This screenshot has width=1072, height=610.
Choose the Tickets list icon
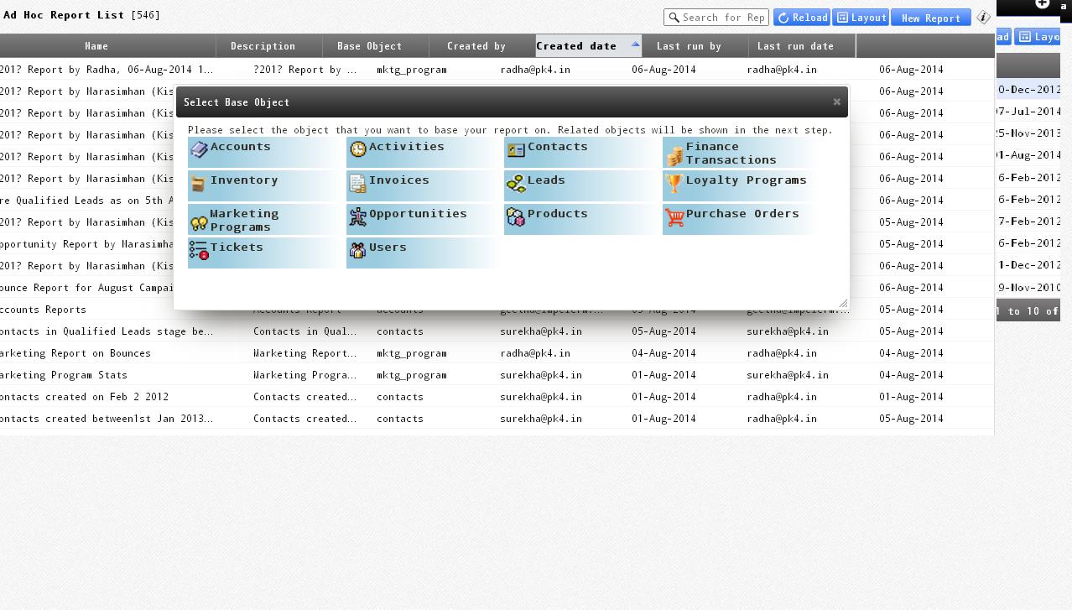[x=199, y=250]
